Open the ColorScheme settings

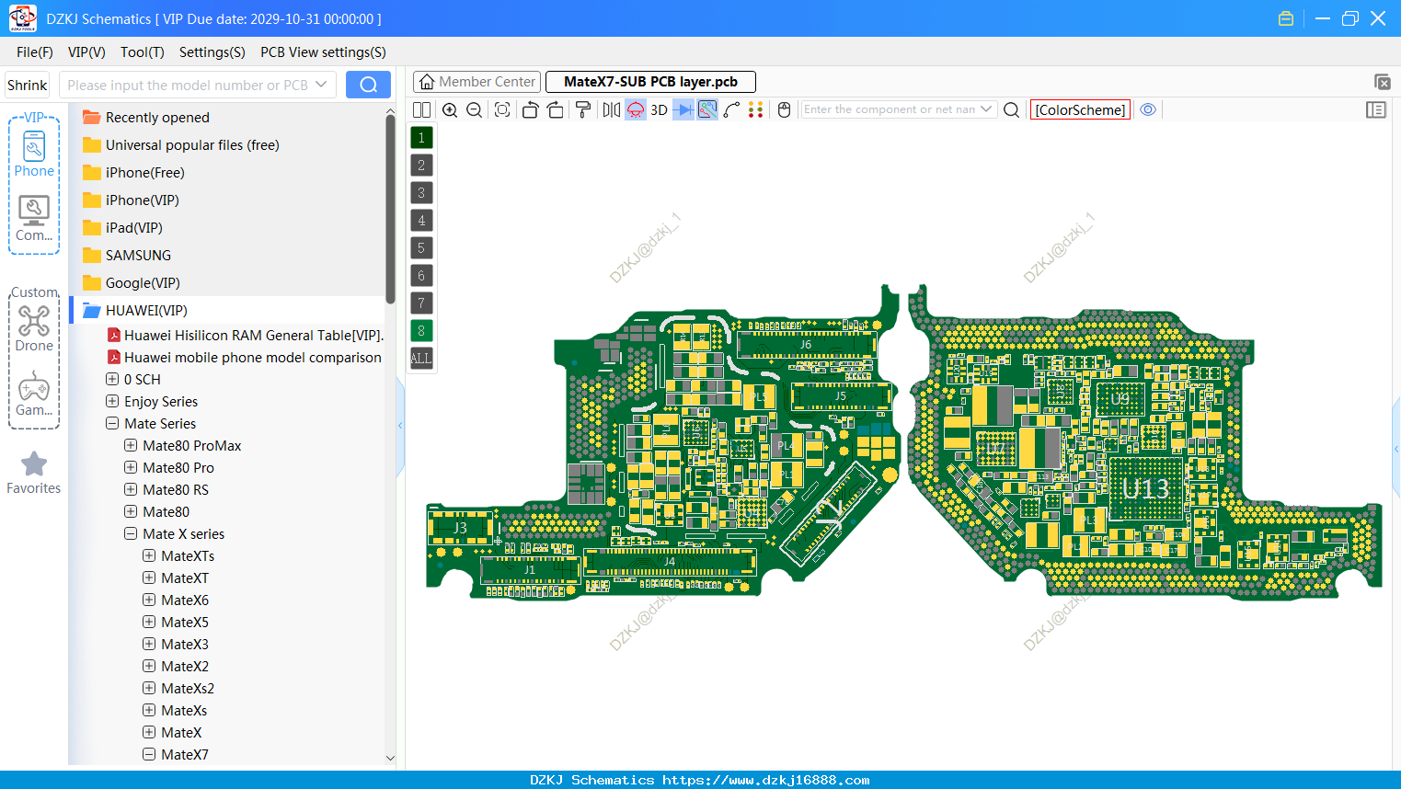(x=1080, y=109)
